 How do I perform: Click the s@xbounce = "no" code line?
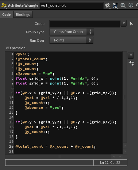click(35, 74)
